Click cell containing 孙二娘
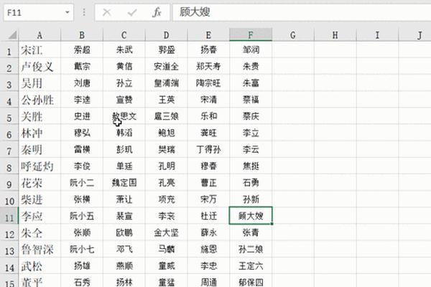Screen dimensions: 431x287 251,250
